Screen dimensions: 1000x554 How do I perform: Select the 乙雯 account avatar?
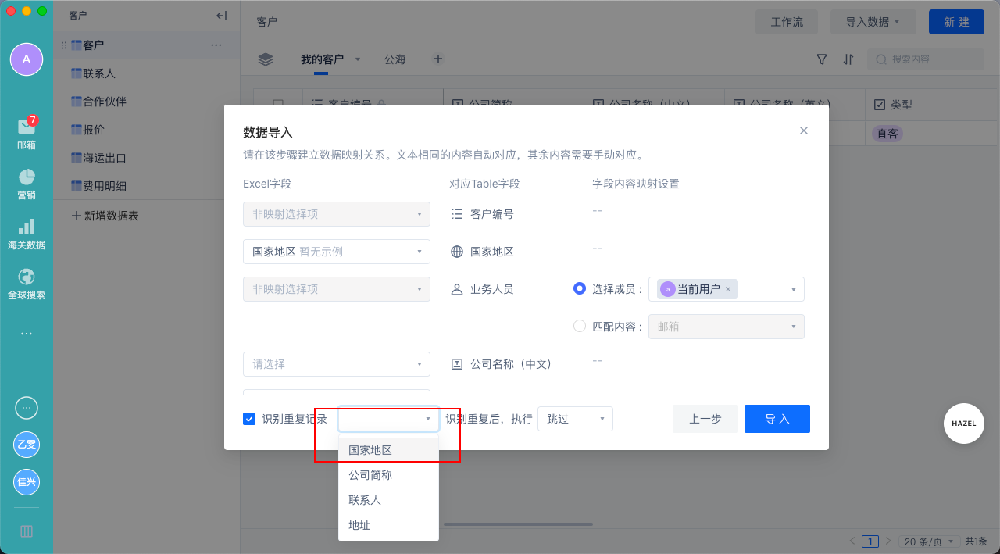(x=27, y=445)
